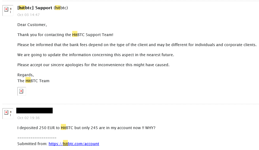Click the dotted divider between the two messages
This screenshot has width=259, height=150.
pos(131,104)
